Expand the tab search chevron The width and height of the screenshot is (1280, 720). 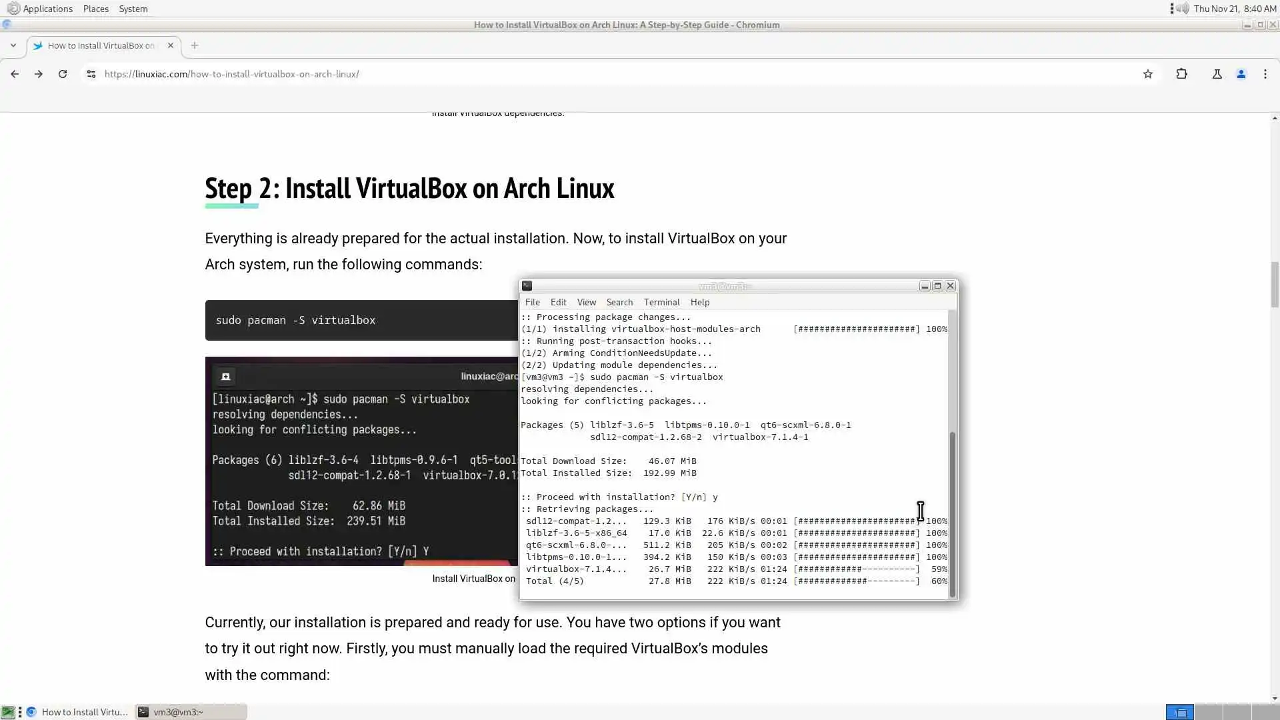[13, 45]
